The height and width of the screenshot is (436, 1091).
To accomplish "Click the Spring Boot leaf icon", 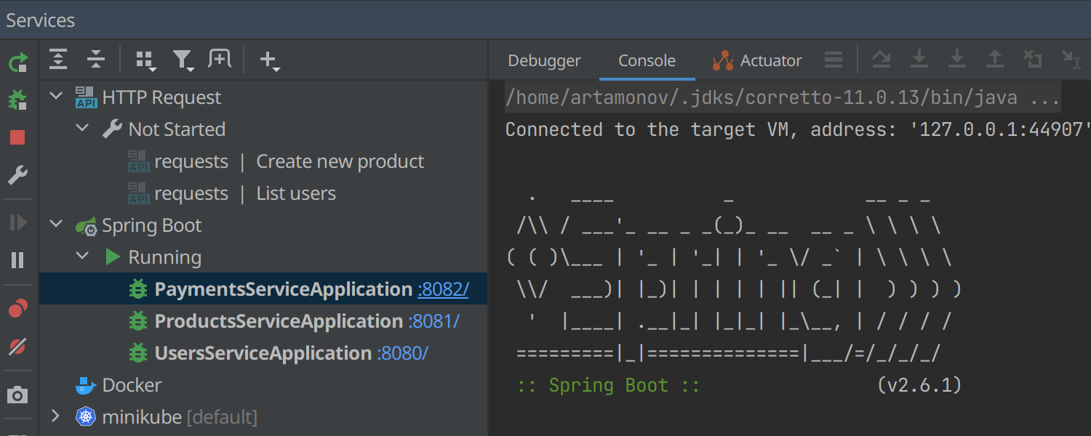I will tap(86, 226).
